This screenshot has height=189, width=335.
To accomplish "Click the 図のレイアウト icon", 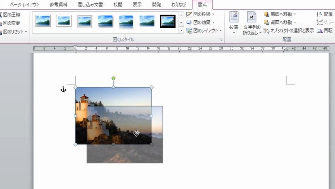I will [189, 31].
